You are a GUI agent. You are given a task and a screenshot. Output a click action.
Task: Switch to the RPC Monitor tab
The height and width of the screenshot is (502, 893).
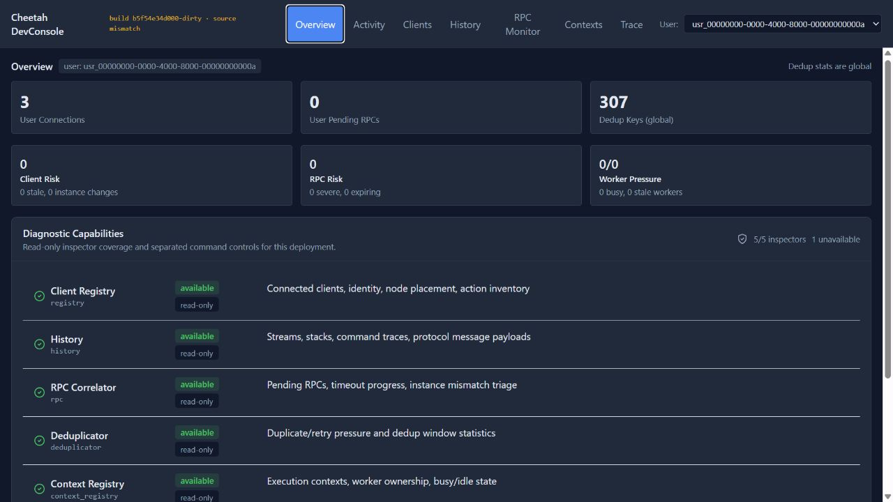pos(523,24)
